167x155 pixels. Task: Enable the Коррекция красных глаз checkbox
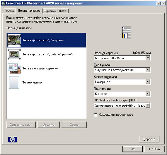96,115
